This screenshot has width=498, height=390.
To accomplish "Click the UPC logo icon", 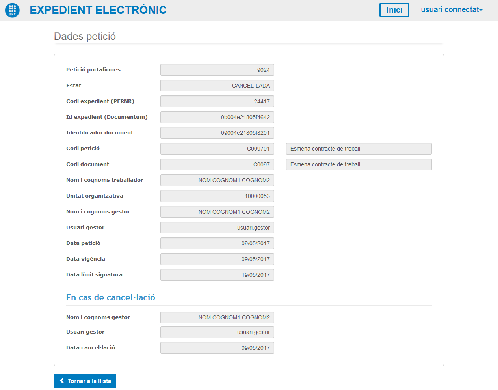I will 12,10.
